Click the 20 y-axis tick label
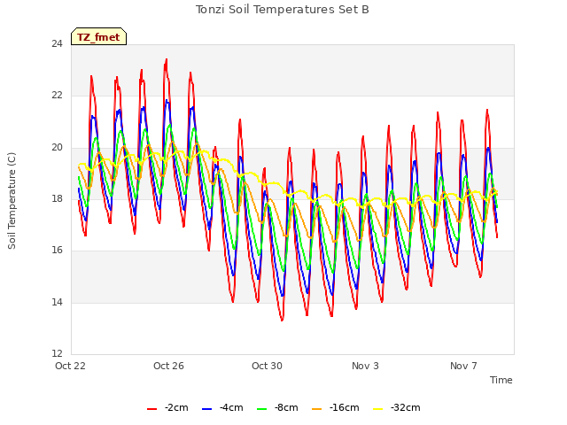The height and width of the screenshot is (425, 567). (x=57, y=148)
